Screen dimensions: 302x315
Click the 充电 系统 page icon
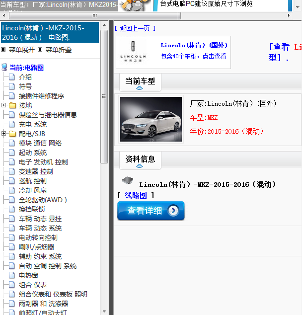12,124
